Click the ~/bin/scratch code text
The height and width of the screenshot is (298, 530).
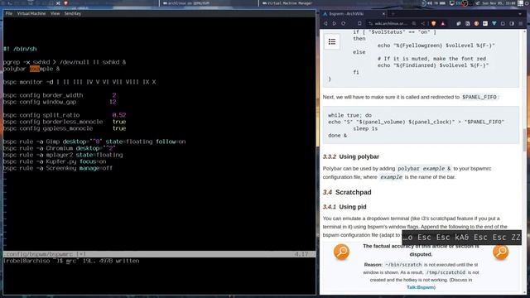[403, 265]
